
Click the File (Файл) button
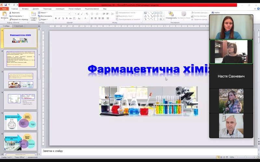click(x=5, y=9)
